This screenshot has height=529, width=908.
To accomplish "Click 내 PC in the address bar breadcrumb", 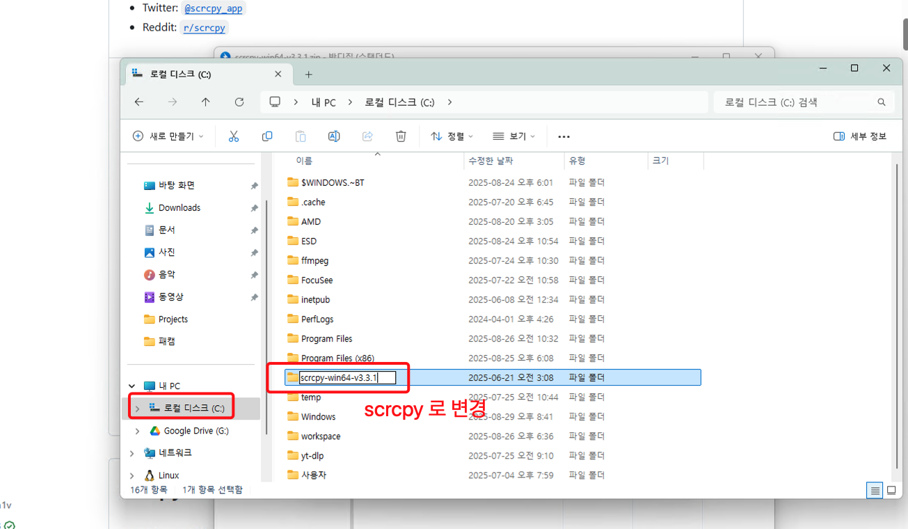I will tap(324, 102).
